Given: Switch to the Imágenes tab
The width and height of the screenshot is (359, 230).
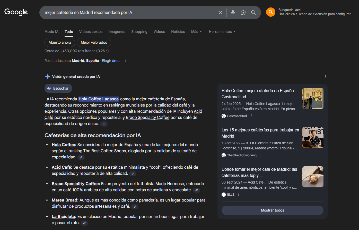Looking at the screenshot, I should point(117,32).
